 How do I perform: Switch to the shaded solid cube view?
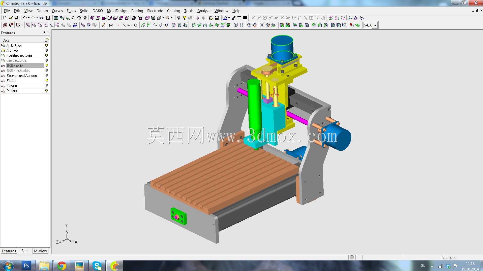point(92,18)
